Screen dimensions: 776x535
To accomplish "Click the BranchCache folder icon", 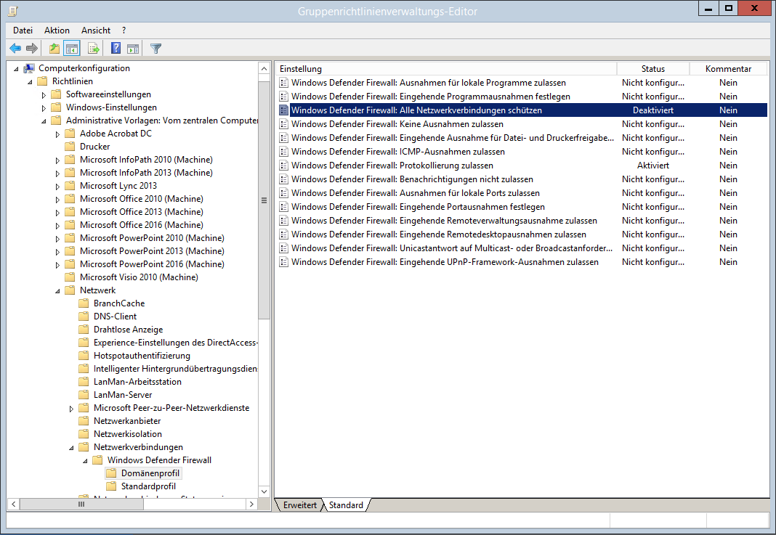I will [x=84, y=303].
